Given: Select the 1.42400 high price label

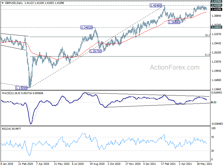Looking at the screenshot, I should coord(156,6).
